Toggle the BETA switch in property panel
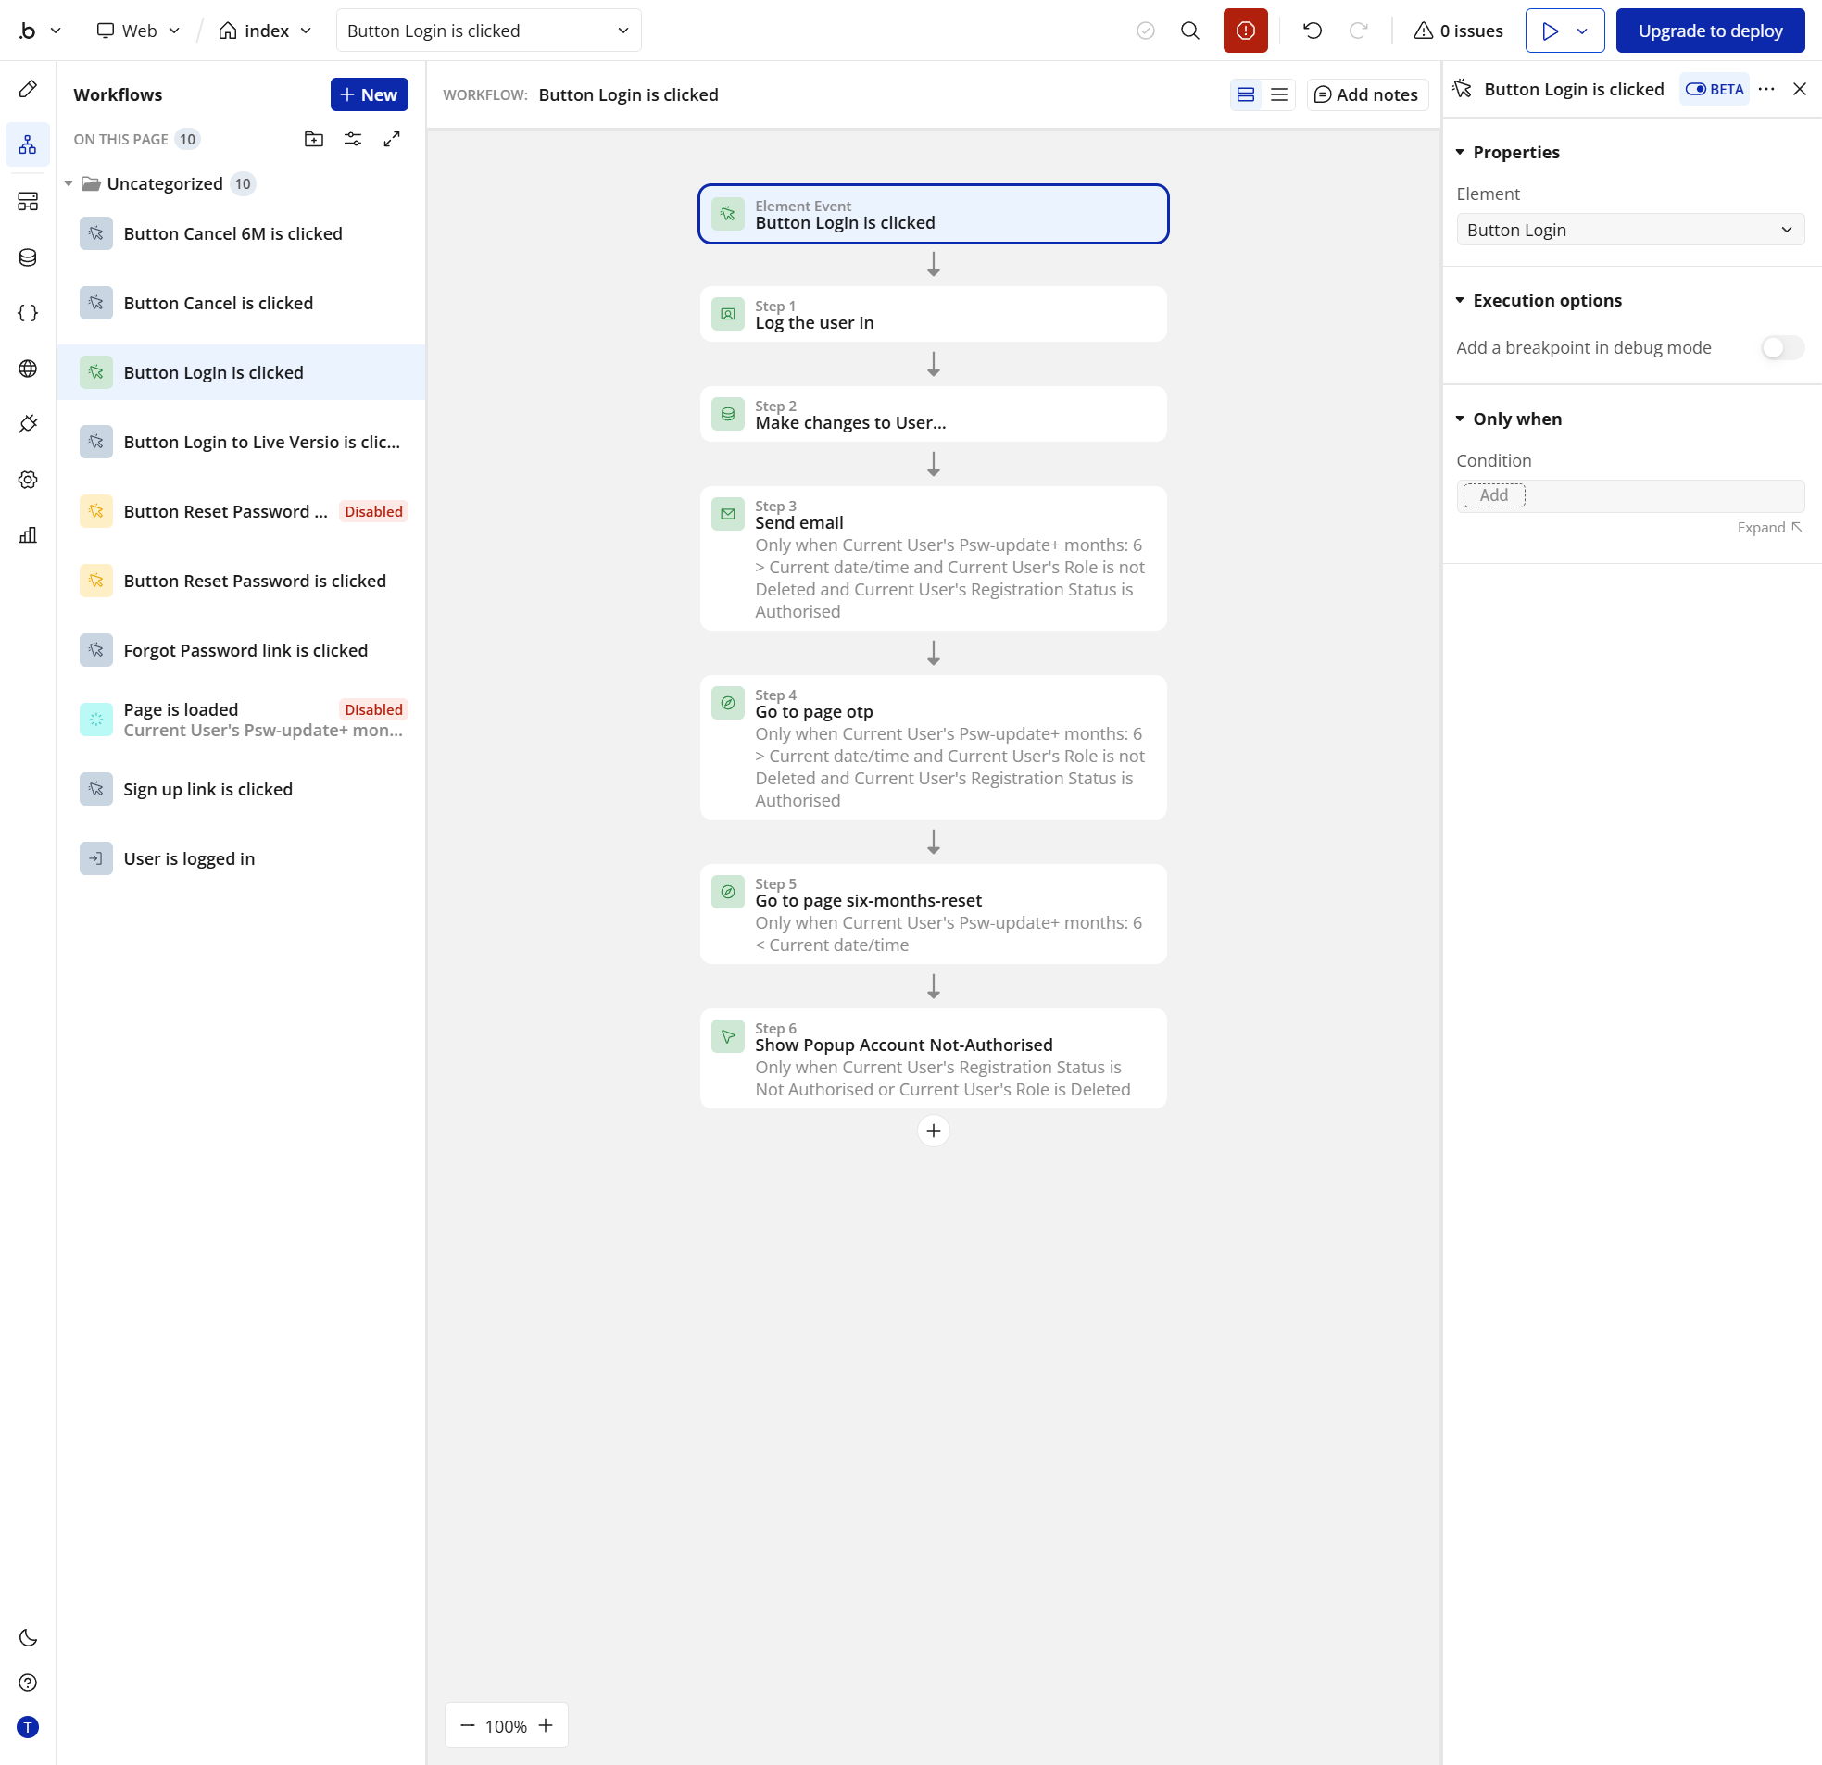This screenshot has height=1765, width=1822. coord(1715,89)
